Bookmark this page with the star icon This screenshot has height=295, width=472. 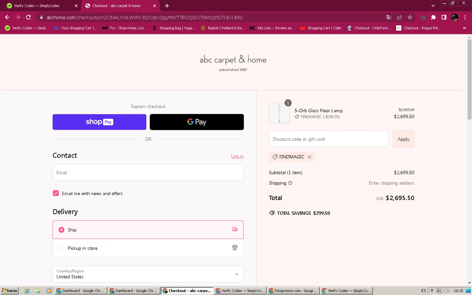pos(410,17)
